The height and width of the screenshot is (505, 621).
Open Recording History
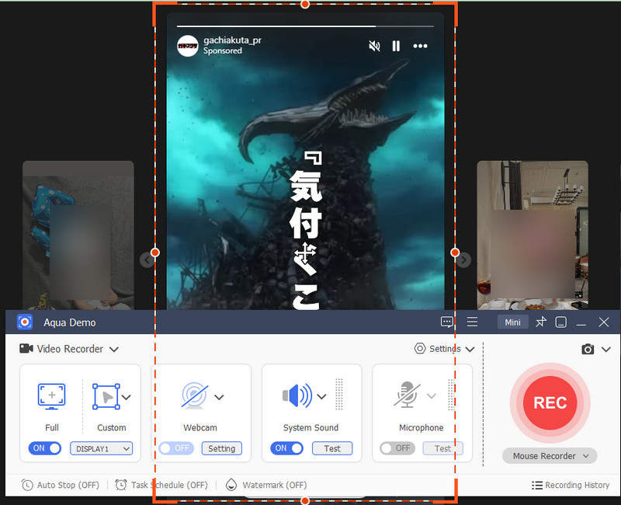(571, 485)
